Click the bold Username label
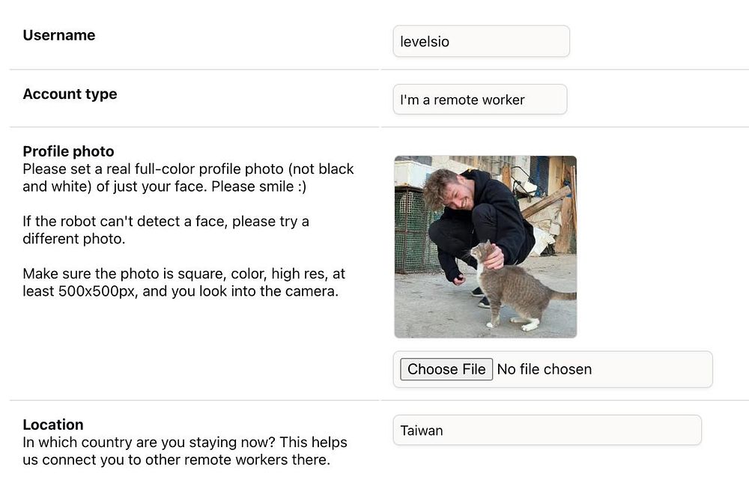Image resolution: width=749 pixels, height=480 pixels. tap(59, 35)
